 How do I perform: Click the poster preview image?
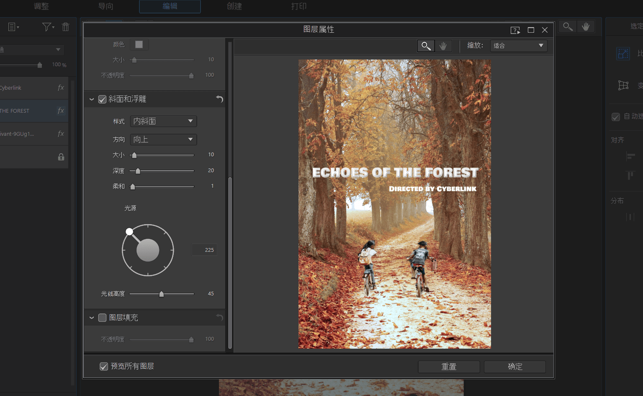(x=395, y=204)
